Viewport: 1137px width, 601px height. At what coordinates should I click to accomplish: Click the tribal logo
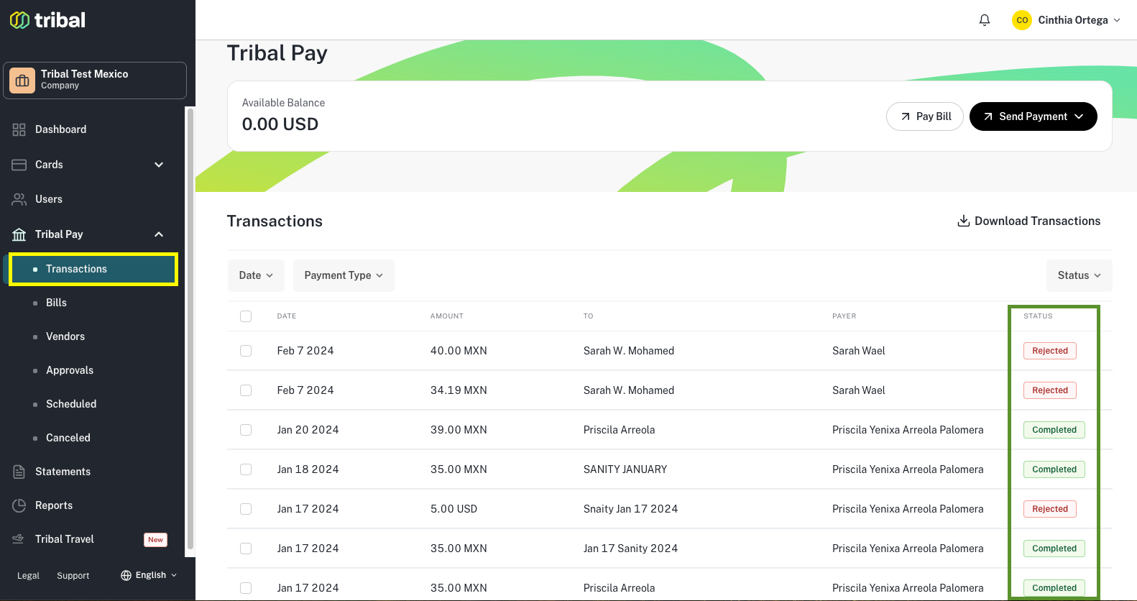[47, 20]
